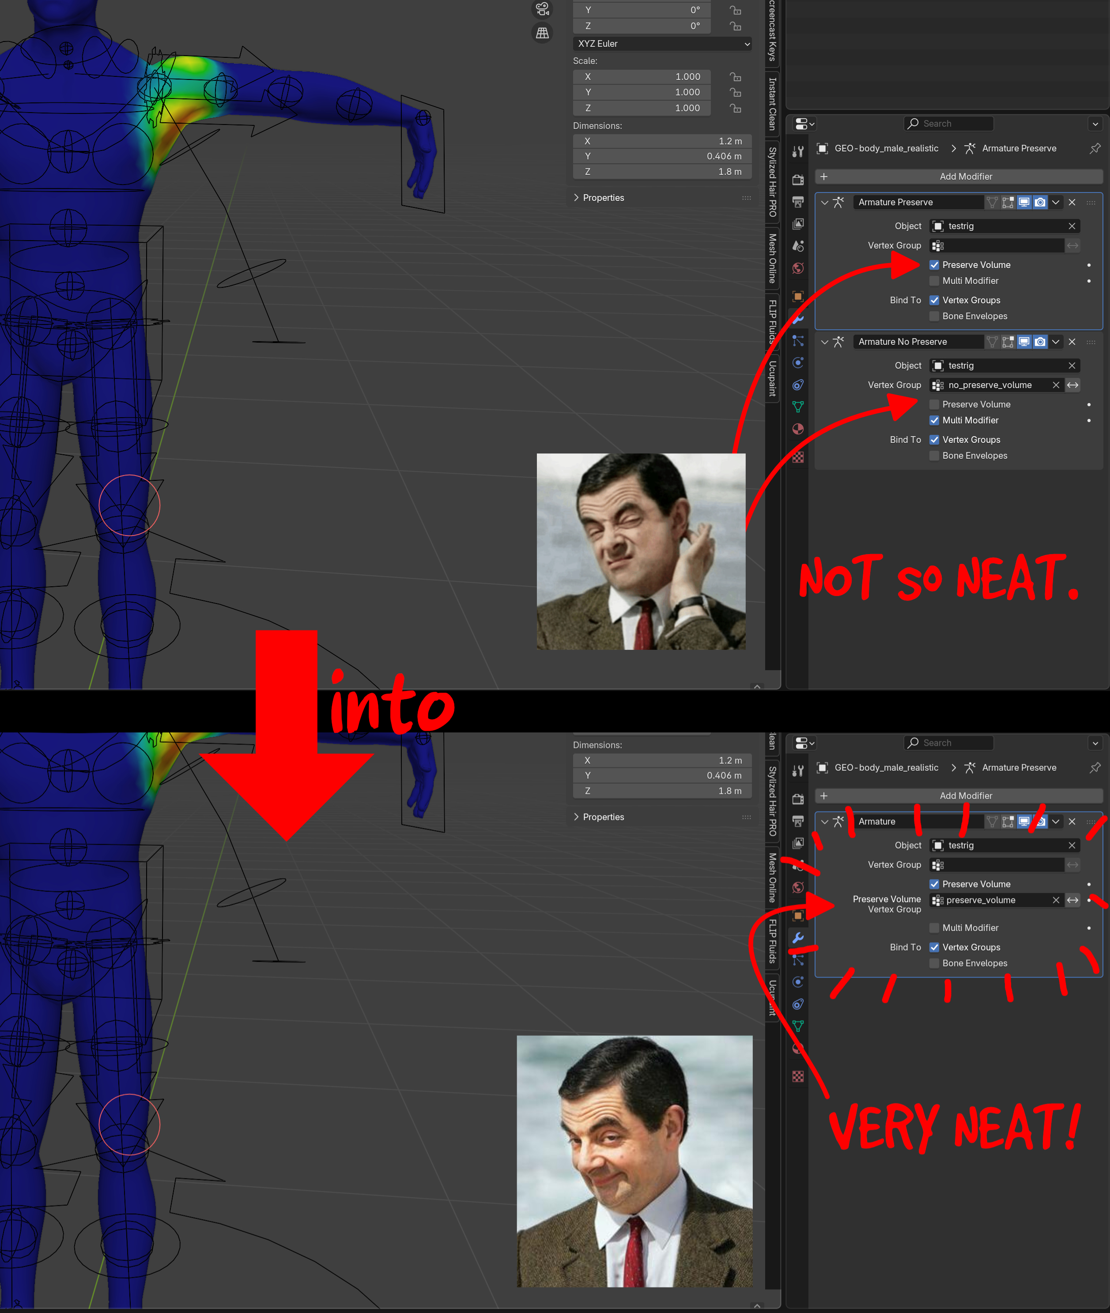Toggle viewport display of Armature No Preserve modifier
1110x1313 pixels.
pos(1024,342)
